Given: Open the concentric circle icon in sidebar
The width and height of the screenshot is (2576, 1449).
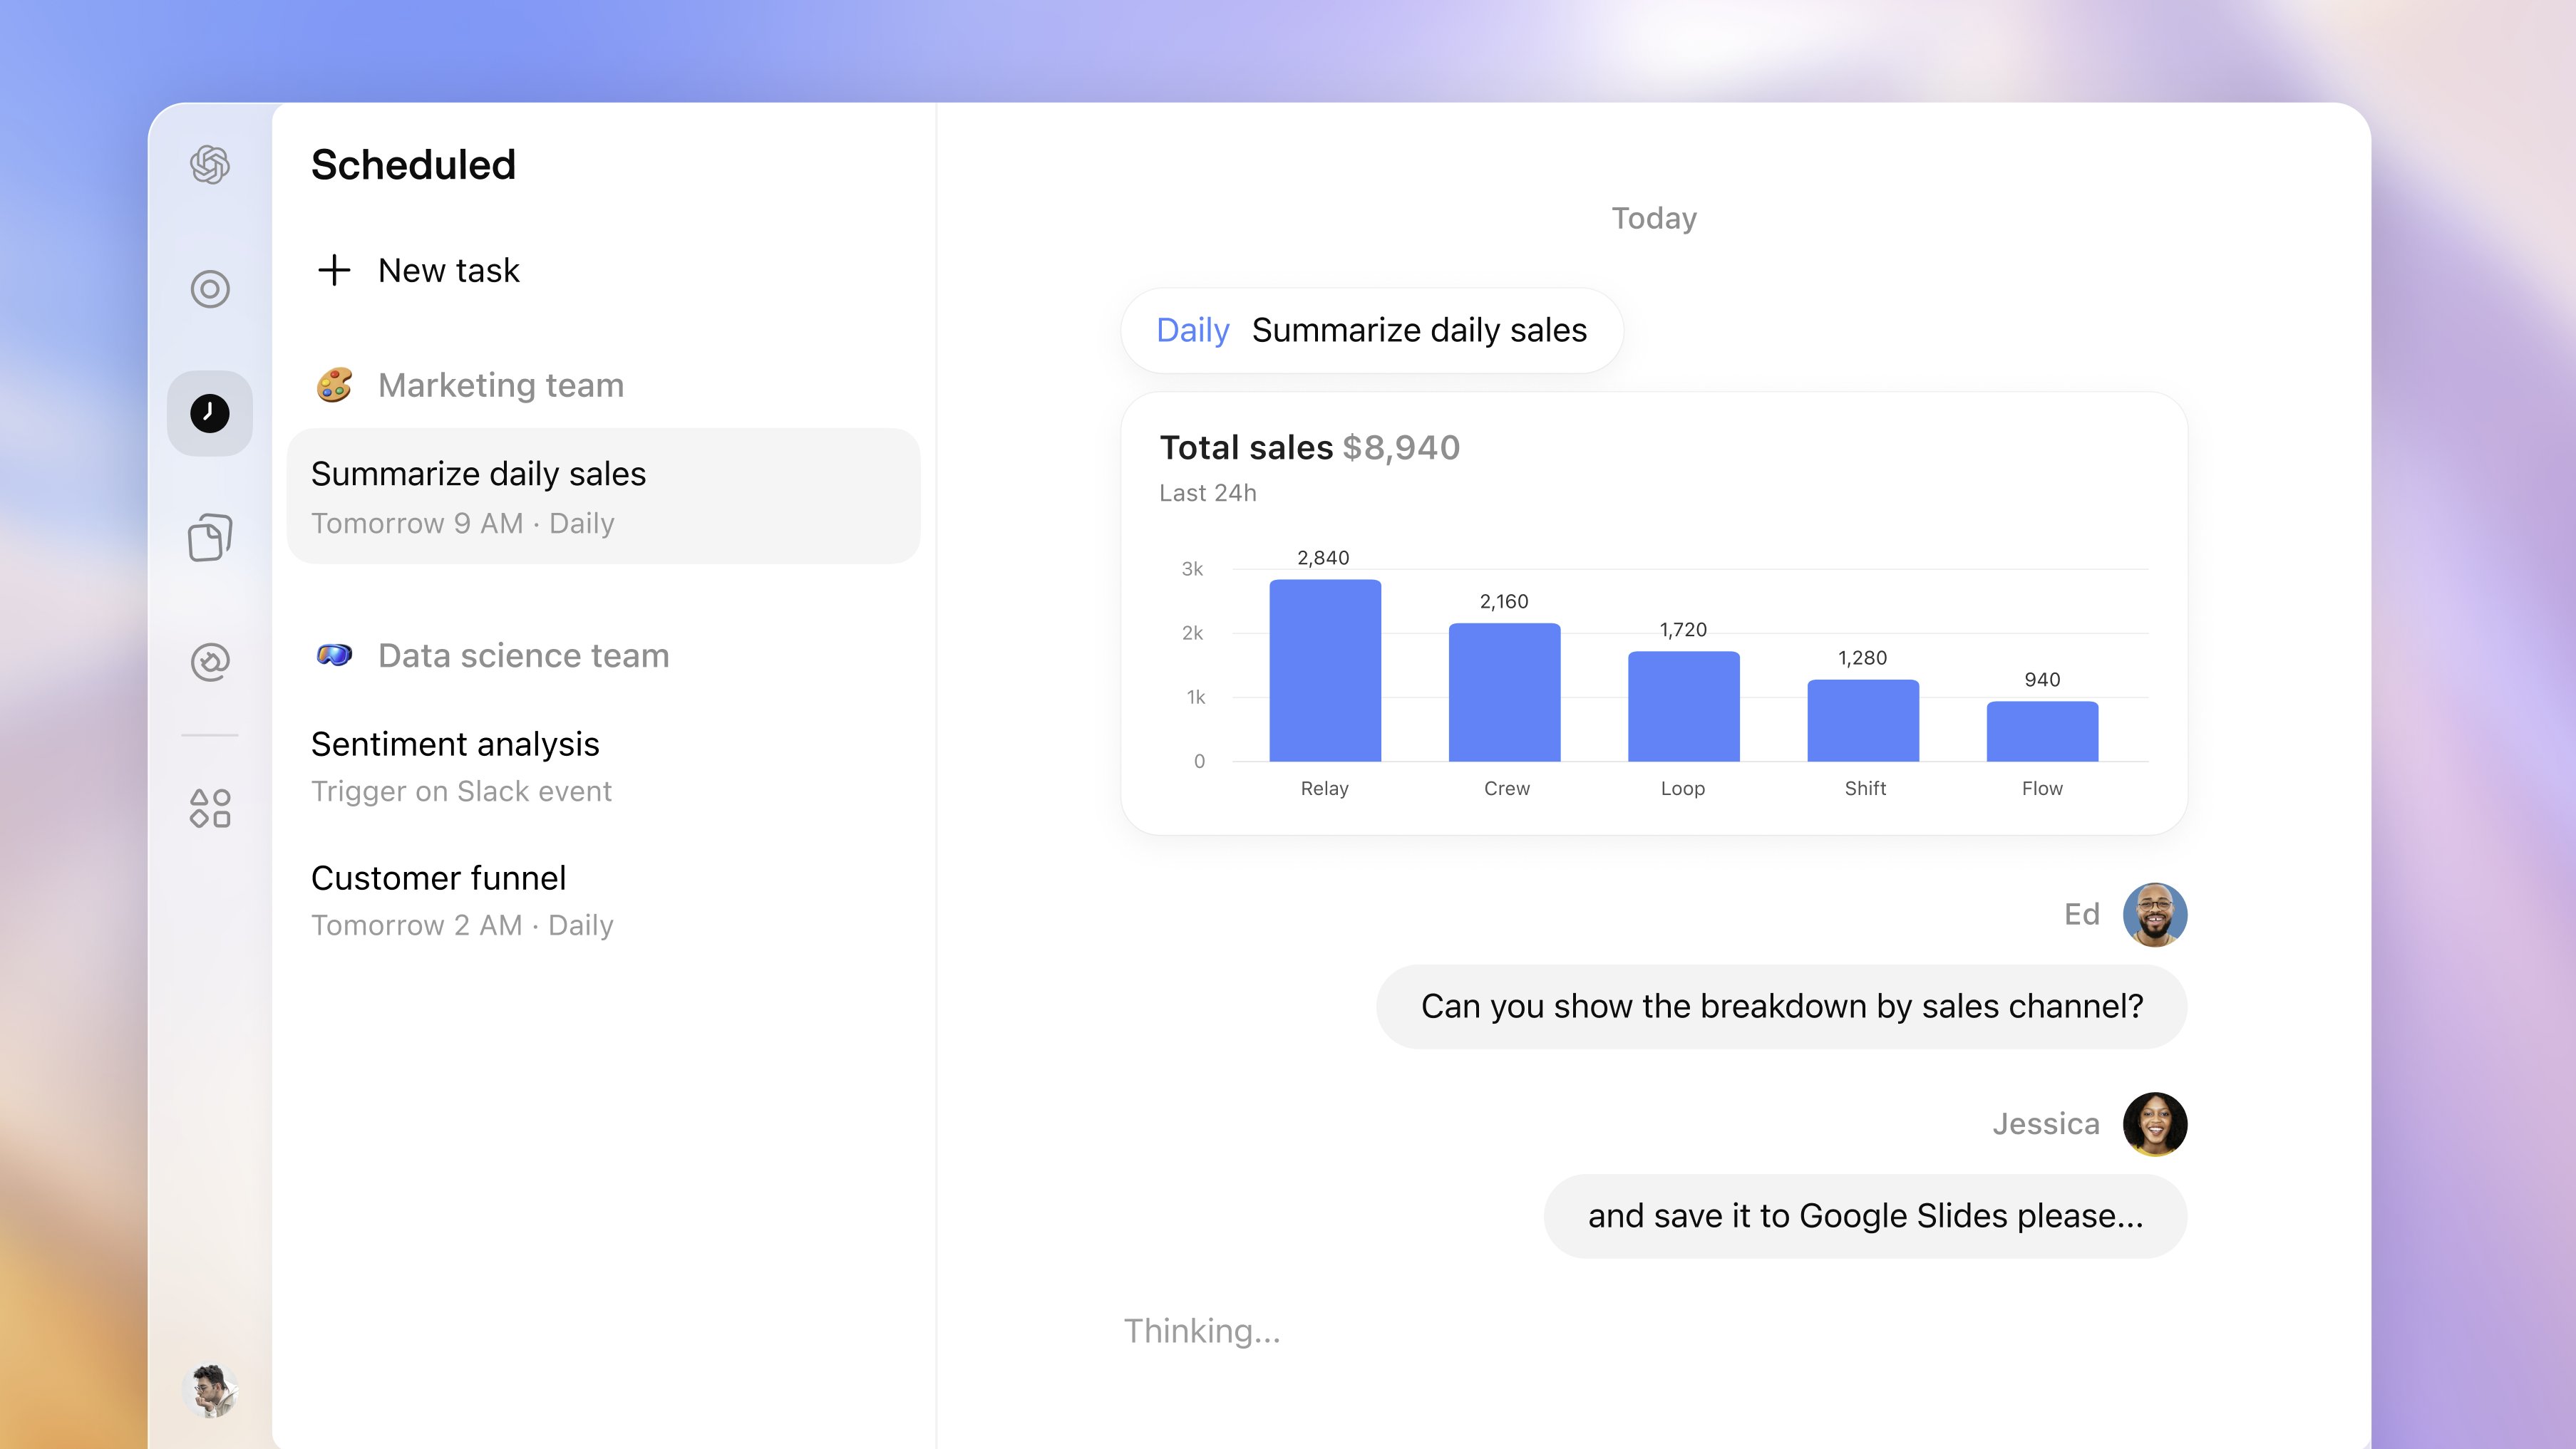Looking at the screenshot, I should click(210, 289).
